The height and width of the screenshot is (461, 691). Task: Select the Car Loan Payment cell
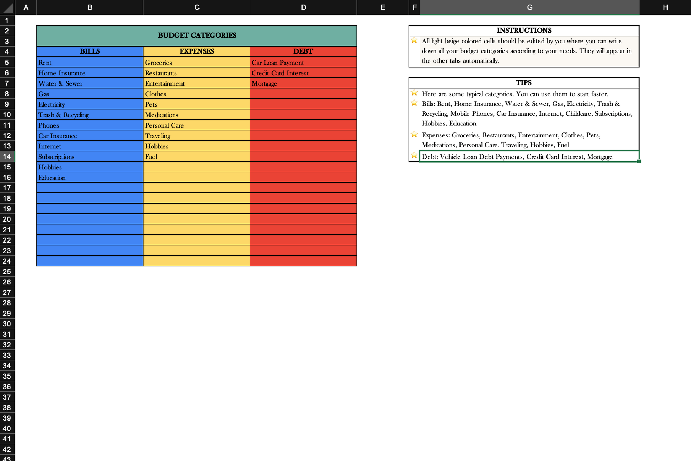[x=303, y=63]
